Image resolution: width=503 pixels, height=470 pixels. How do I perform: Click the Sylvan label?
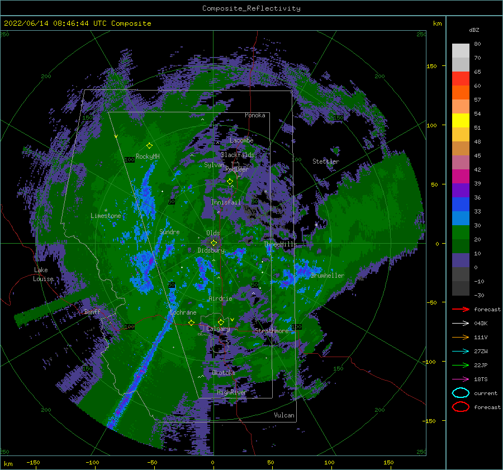click(x=214, y=165)
